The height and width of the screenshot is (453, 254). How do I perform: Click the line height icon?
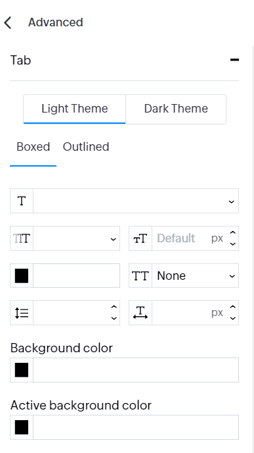(x=22, y=313)
